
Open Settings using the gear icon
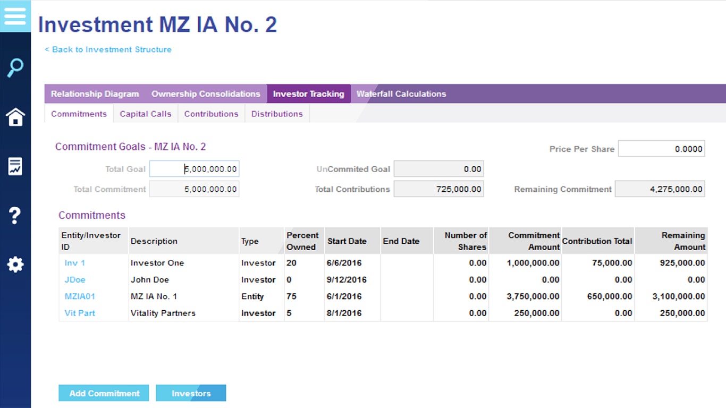click(15, 264)
